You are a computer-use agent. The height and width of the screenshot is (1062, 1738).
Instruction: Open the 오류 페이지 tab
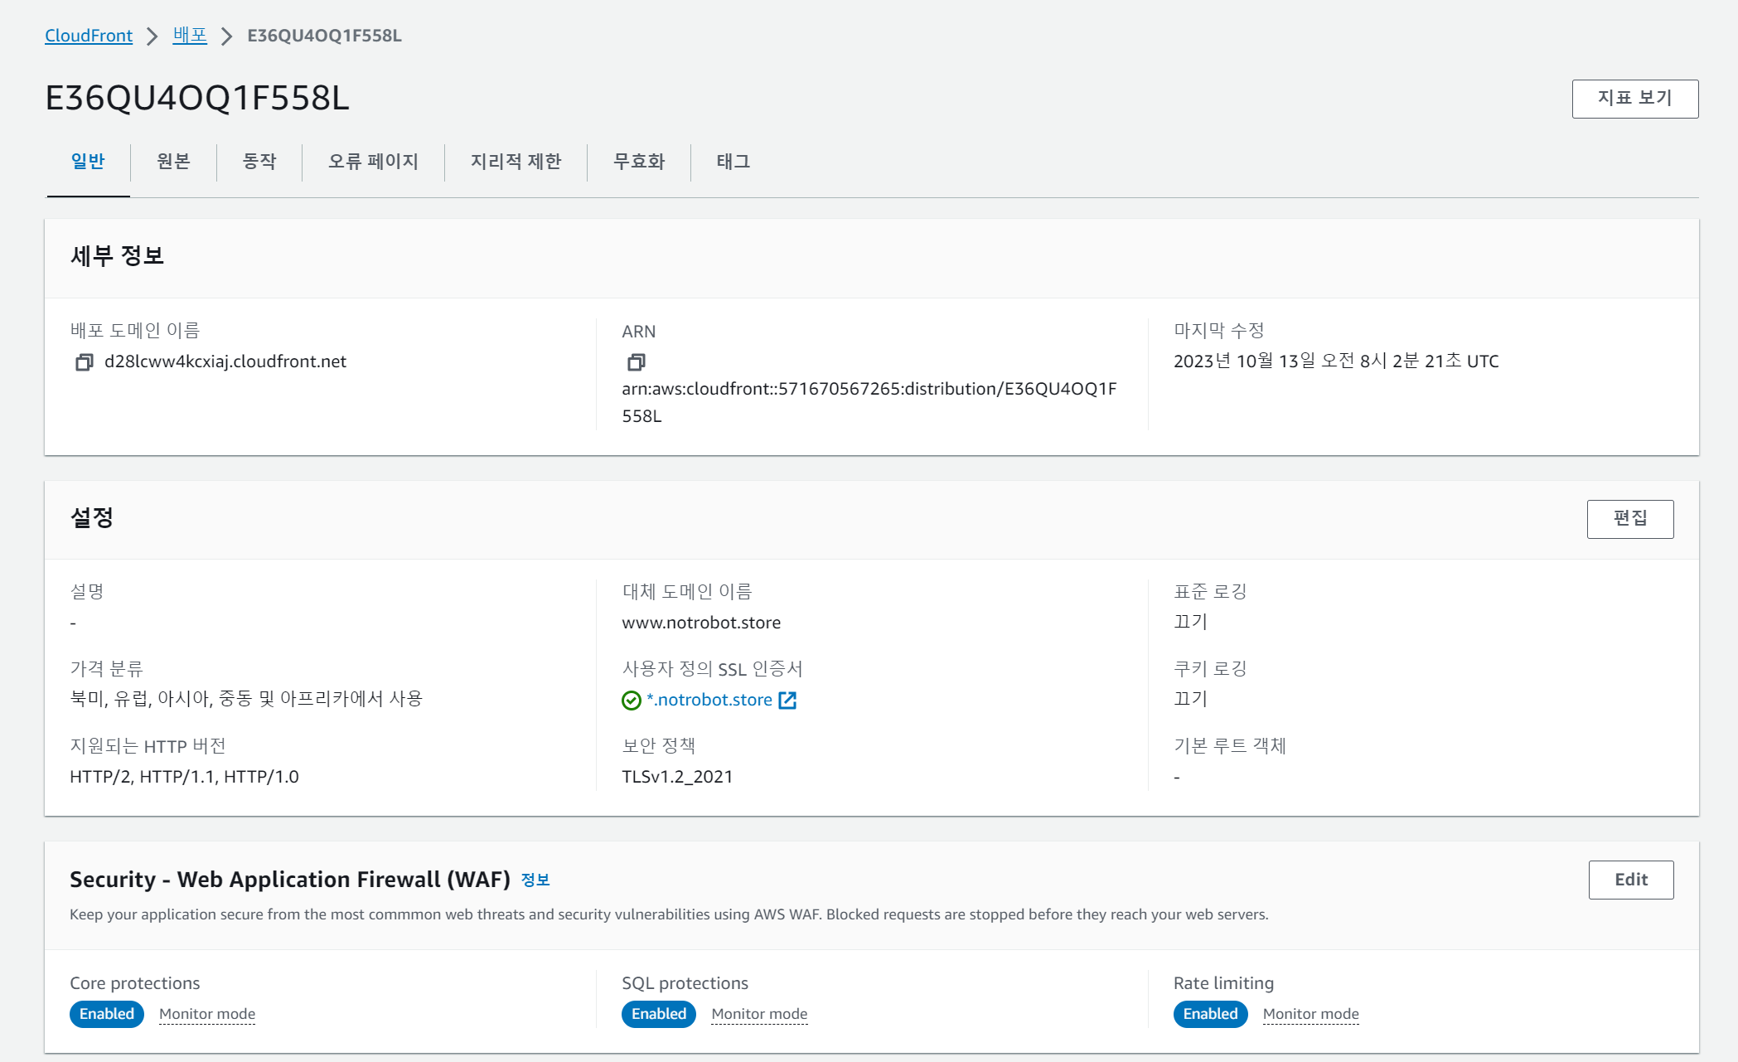373,162
